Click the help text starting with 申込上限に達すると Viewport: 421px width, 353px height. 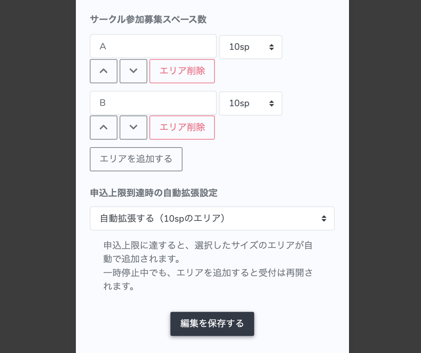(208, 251)
